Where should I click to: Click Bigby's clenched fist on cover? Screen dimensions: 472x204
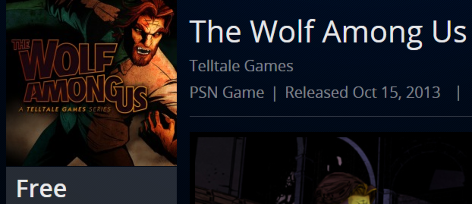157,128
